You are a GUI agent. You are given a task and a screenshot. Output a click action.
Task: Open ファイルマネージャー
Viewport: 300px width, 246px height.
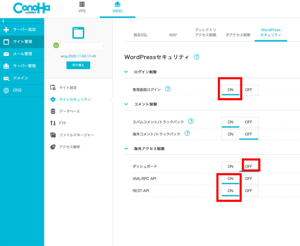point(76,135)
